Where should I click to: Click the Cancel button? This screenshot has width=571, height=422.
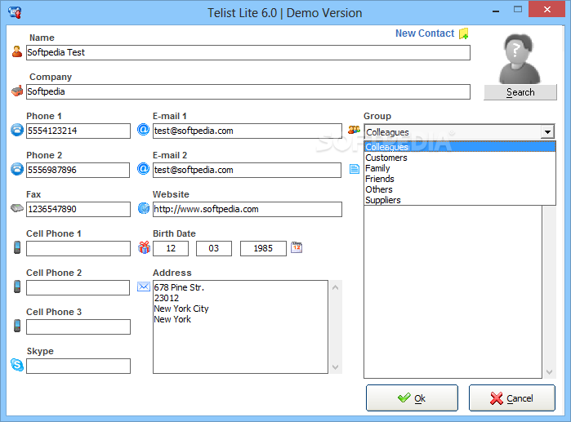point(512,398)
